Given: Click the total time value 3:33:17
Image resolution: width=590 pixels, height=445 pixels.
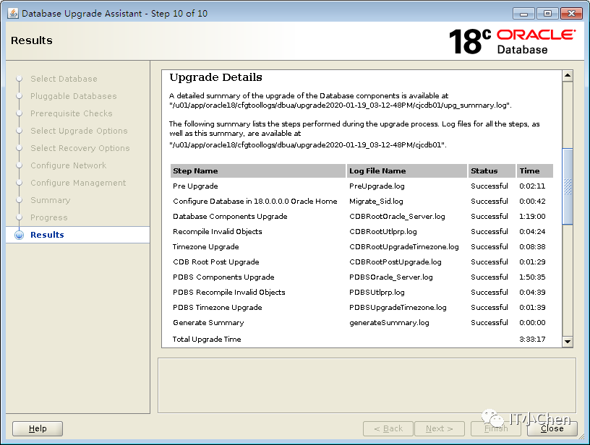Looking at the screenshot, I should [532, 339].
